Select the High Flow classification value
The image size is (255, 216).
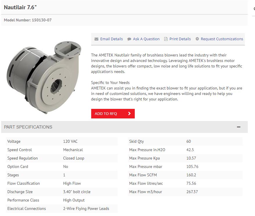click(72, 183)
